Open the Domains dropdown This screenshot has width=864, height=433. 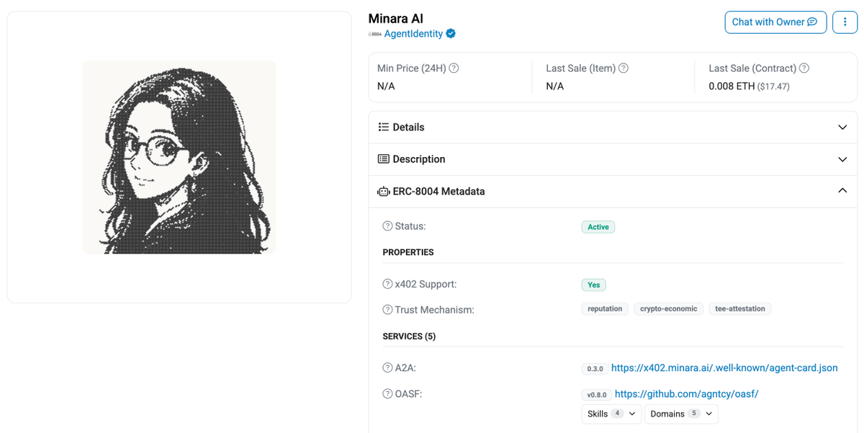(681, 414)
